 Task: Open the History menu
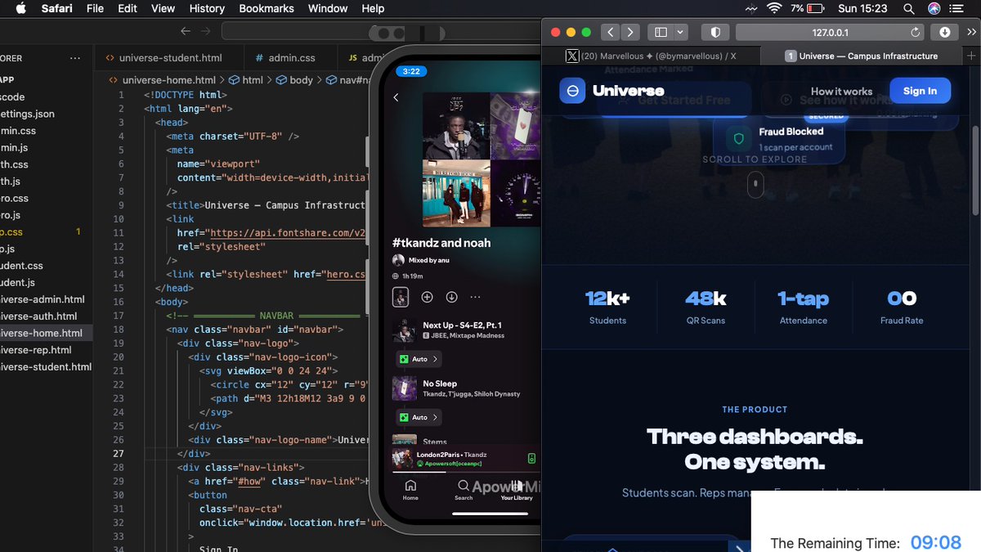(x=207, y=8)
